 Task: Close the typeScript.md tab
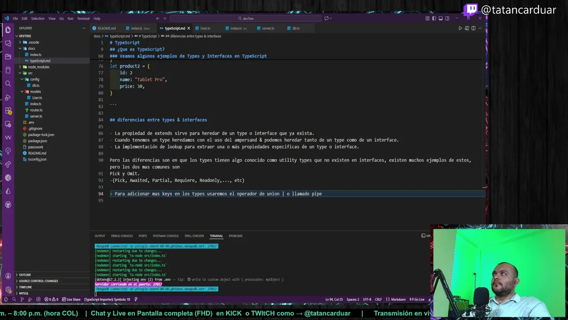click(189, 28)
